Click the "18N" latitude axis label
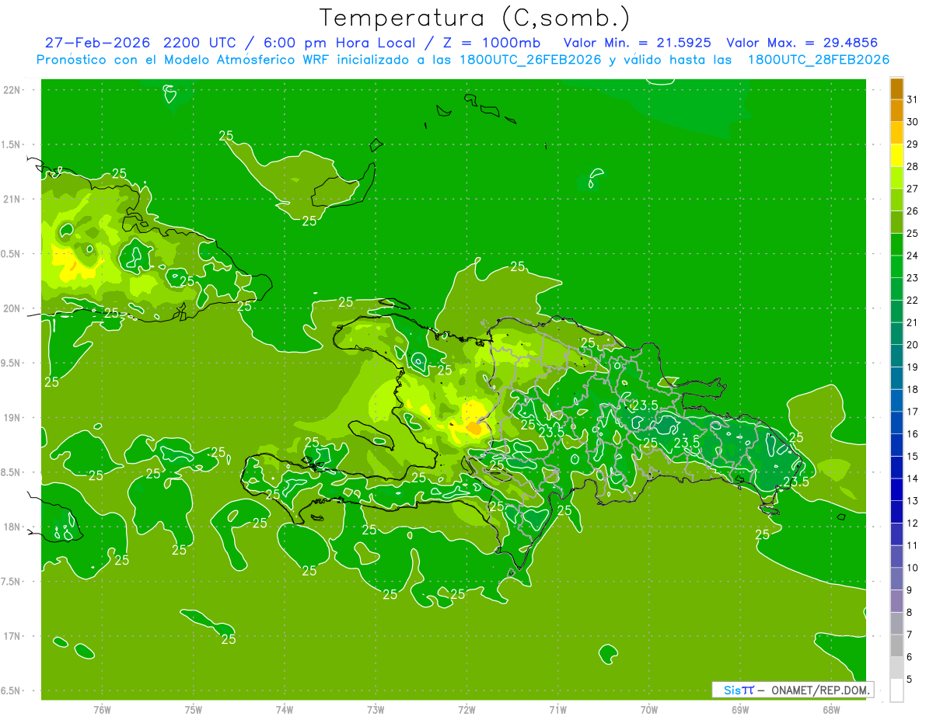 [x=12, y=527]
